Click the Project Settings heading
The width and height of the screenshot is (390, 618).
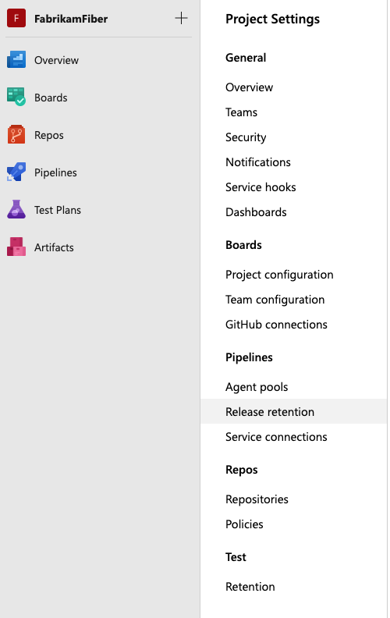click(x=272, y=20)
